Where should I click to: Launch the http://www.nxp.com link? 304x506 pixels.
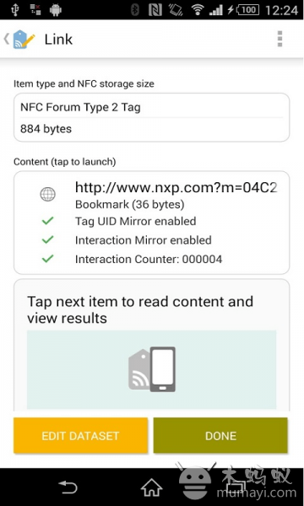click(176, 187)
